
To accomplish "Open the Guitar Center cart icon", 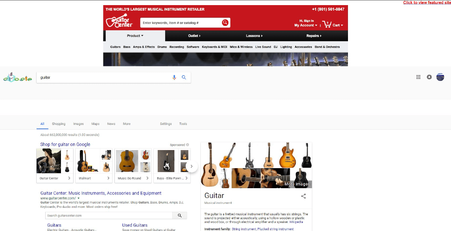I will point(326,24).
